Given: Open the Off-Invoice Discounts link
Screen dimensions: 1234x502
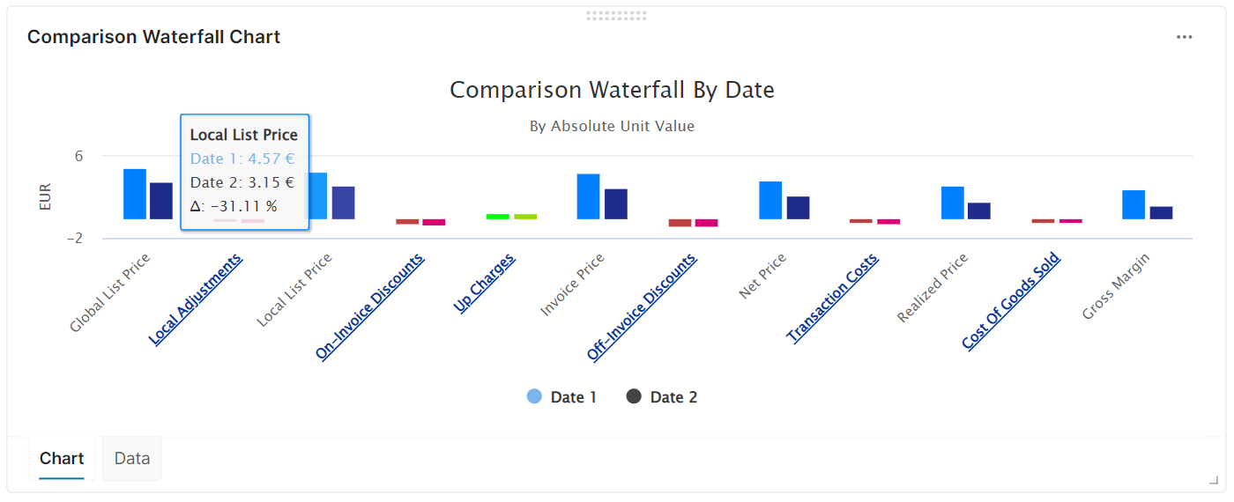Looking at the screenshot, I should click(x=642, y=306).
